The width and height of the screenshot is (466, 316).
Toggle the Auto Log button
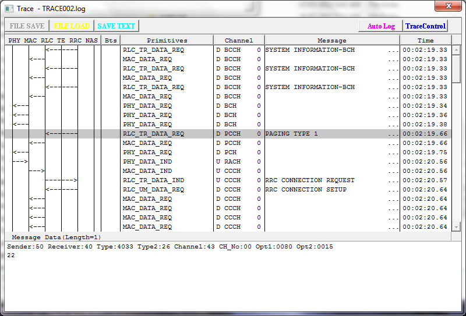coord(381,26)
